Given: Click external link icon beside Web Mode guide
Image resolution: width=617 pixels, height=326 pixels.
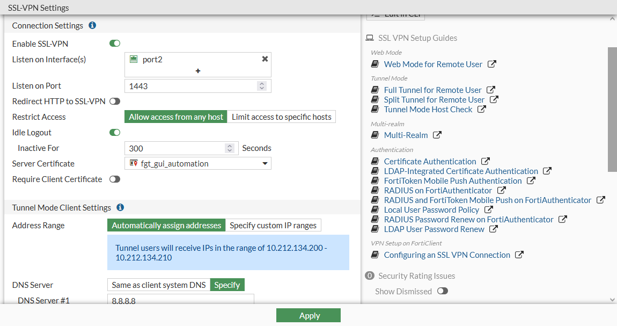Looking at the screenshot, I should pos(492,64).
